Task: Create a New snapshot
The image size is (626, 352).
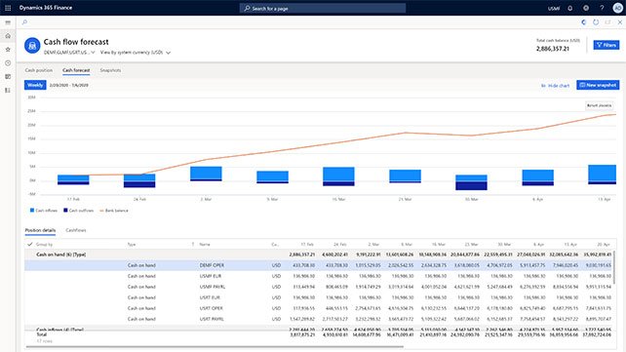Action: click(598, 85)
